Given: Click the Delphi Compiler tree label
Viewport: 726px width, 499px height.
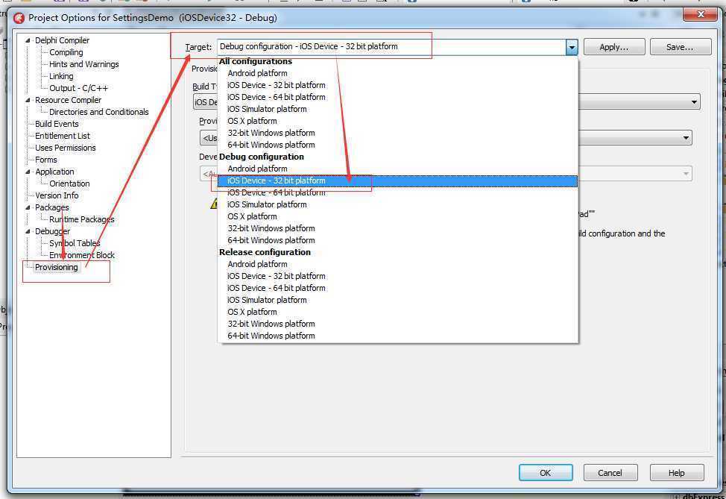Looking at the screenshot, I should [x=62, y=40].
